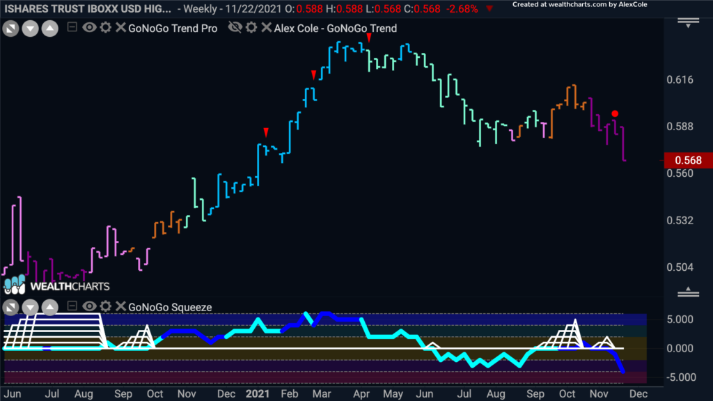The width and height of the screenshot is (713, 401).
Task: Open settings gear for Alex Cole - GoNoGo Trend
Action: coord(251,27)
